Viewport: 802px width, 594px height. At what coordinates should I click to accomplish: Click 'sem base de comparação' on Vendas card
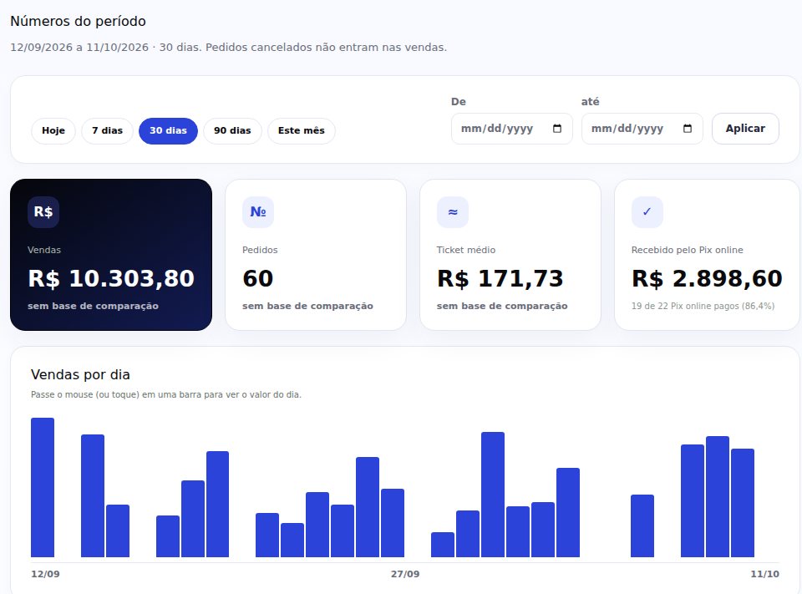pos(93,306)
